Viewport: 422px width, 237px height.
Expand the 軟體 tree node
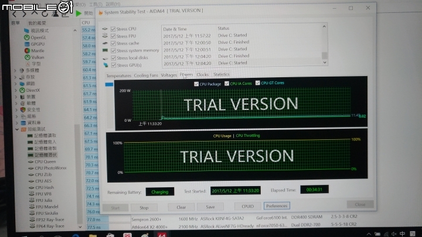pyautogui.click(x=16, y=103)
